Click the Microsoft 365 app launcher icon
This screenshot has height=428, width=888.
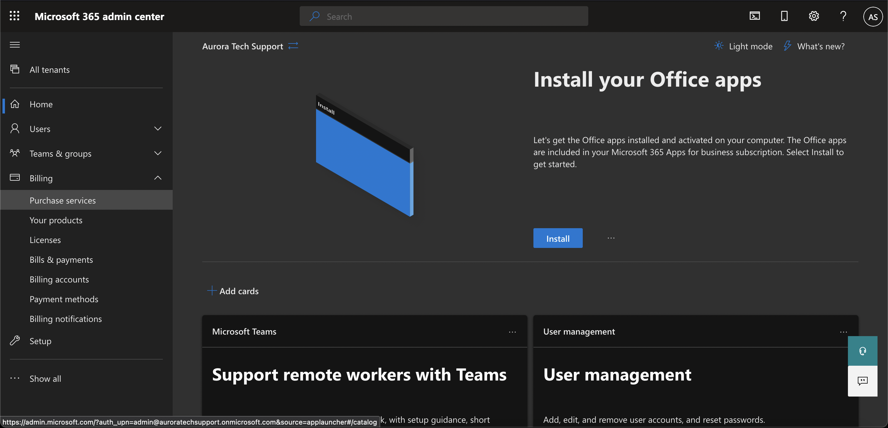pyautogui.click(x=15, y=16)
